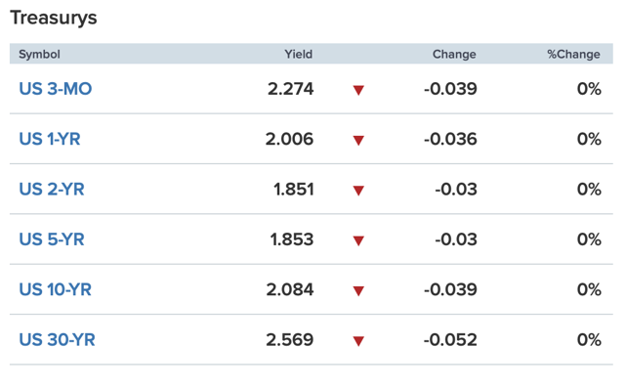
Task: Click the red down arrow for US 2-YR
Action: [x=358, y=191]
